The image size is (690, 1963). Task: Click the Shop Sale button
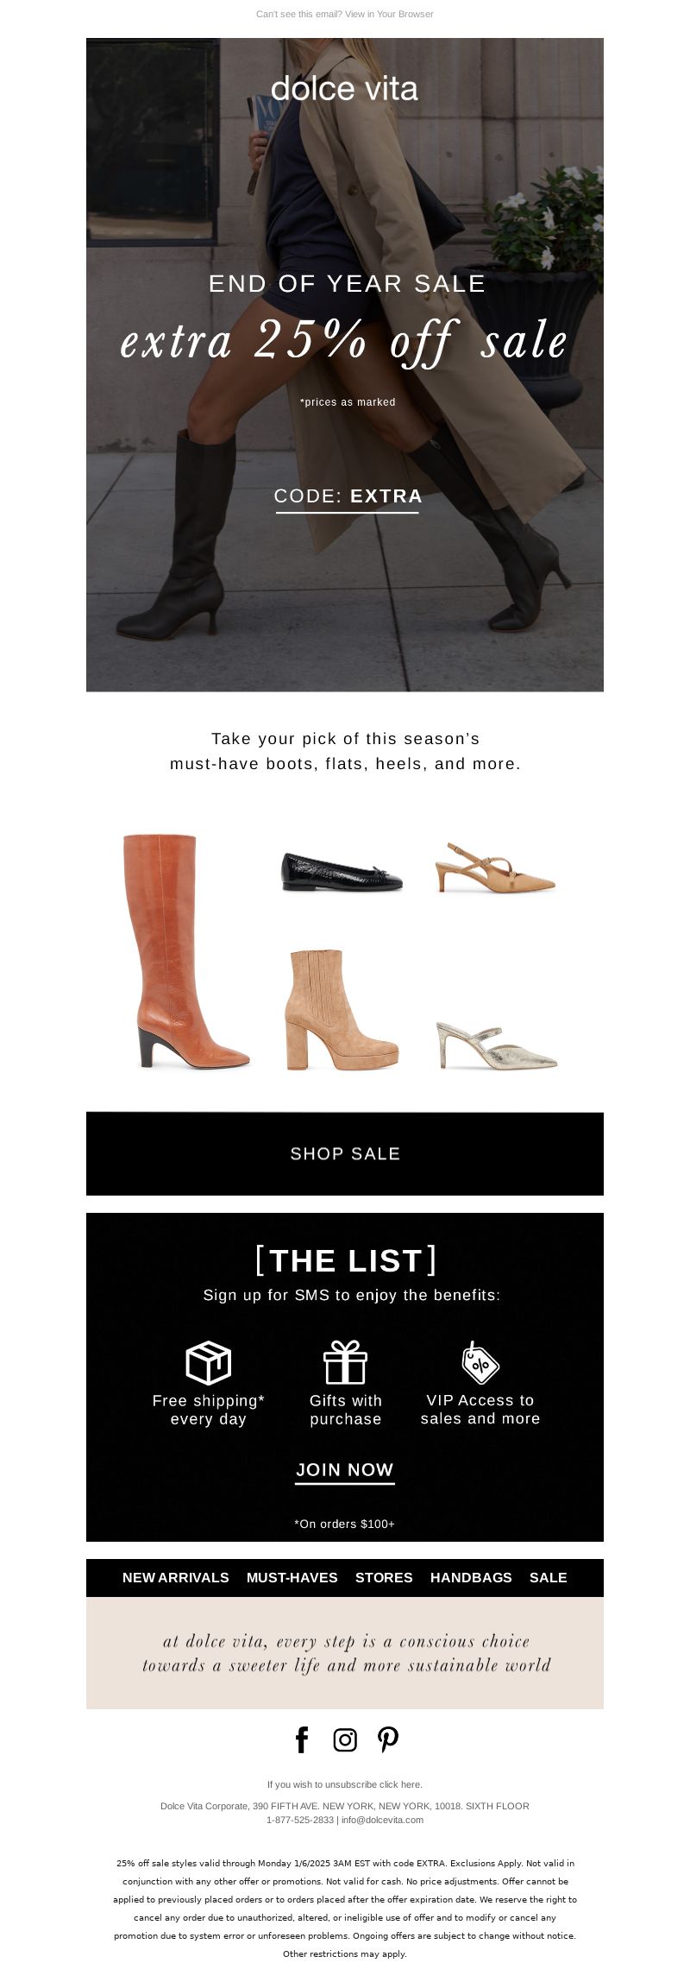point(345,1153)
